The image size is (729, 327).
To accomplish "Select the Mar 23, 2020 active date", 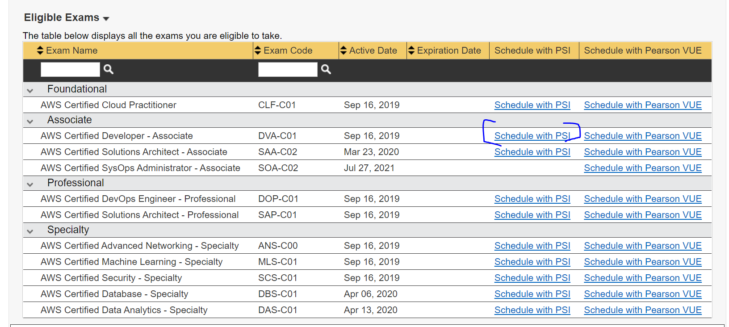I will (371, 152).
